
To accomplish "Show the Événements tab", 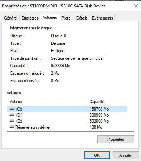I will (102, 18).
